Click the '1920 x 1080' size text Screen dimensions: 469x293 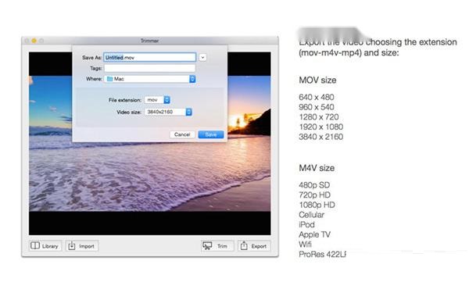321,127
